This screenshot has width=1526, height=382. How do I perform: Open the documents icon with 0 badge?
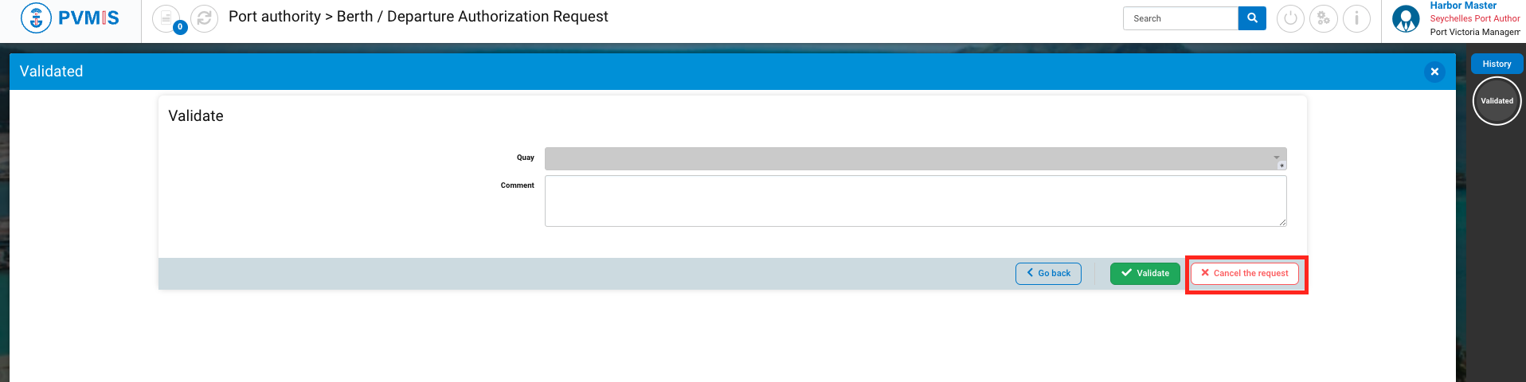(166, 18)
